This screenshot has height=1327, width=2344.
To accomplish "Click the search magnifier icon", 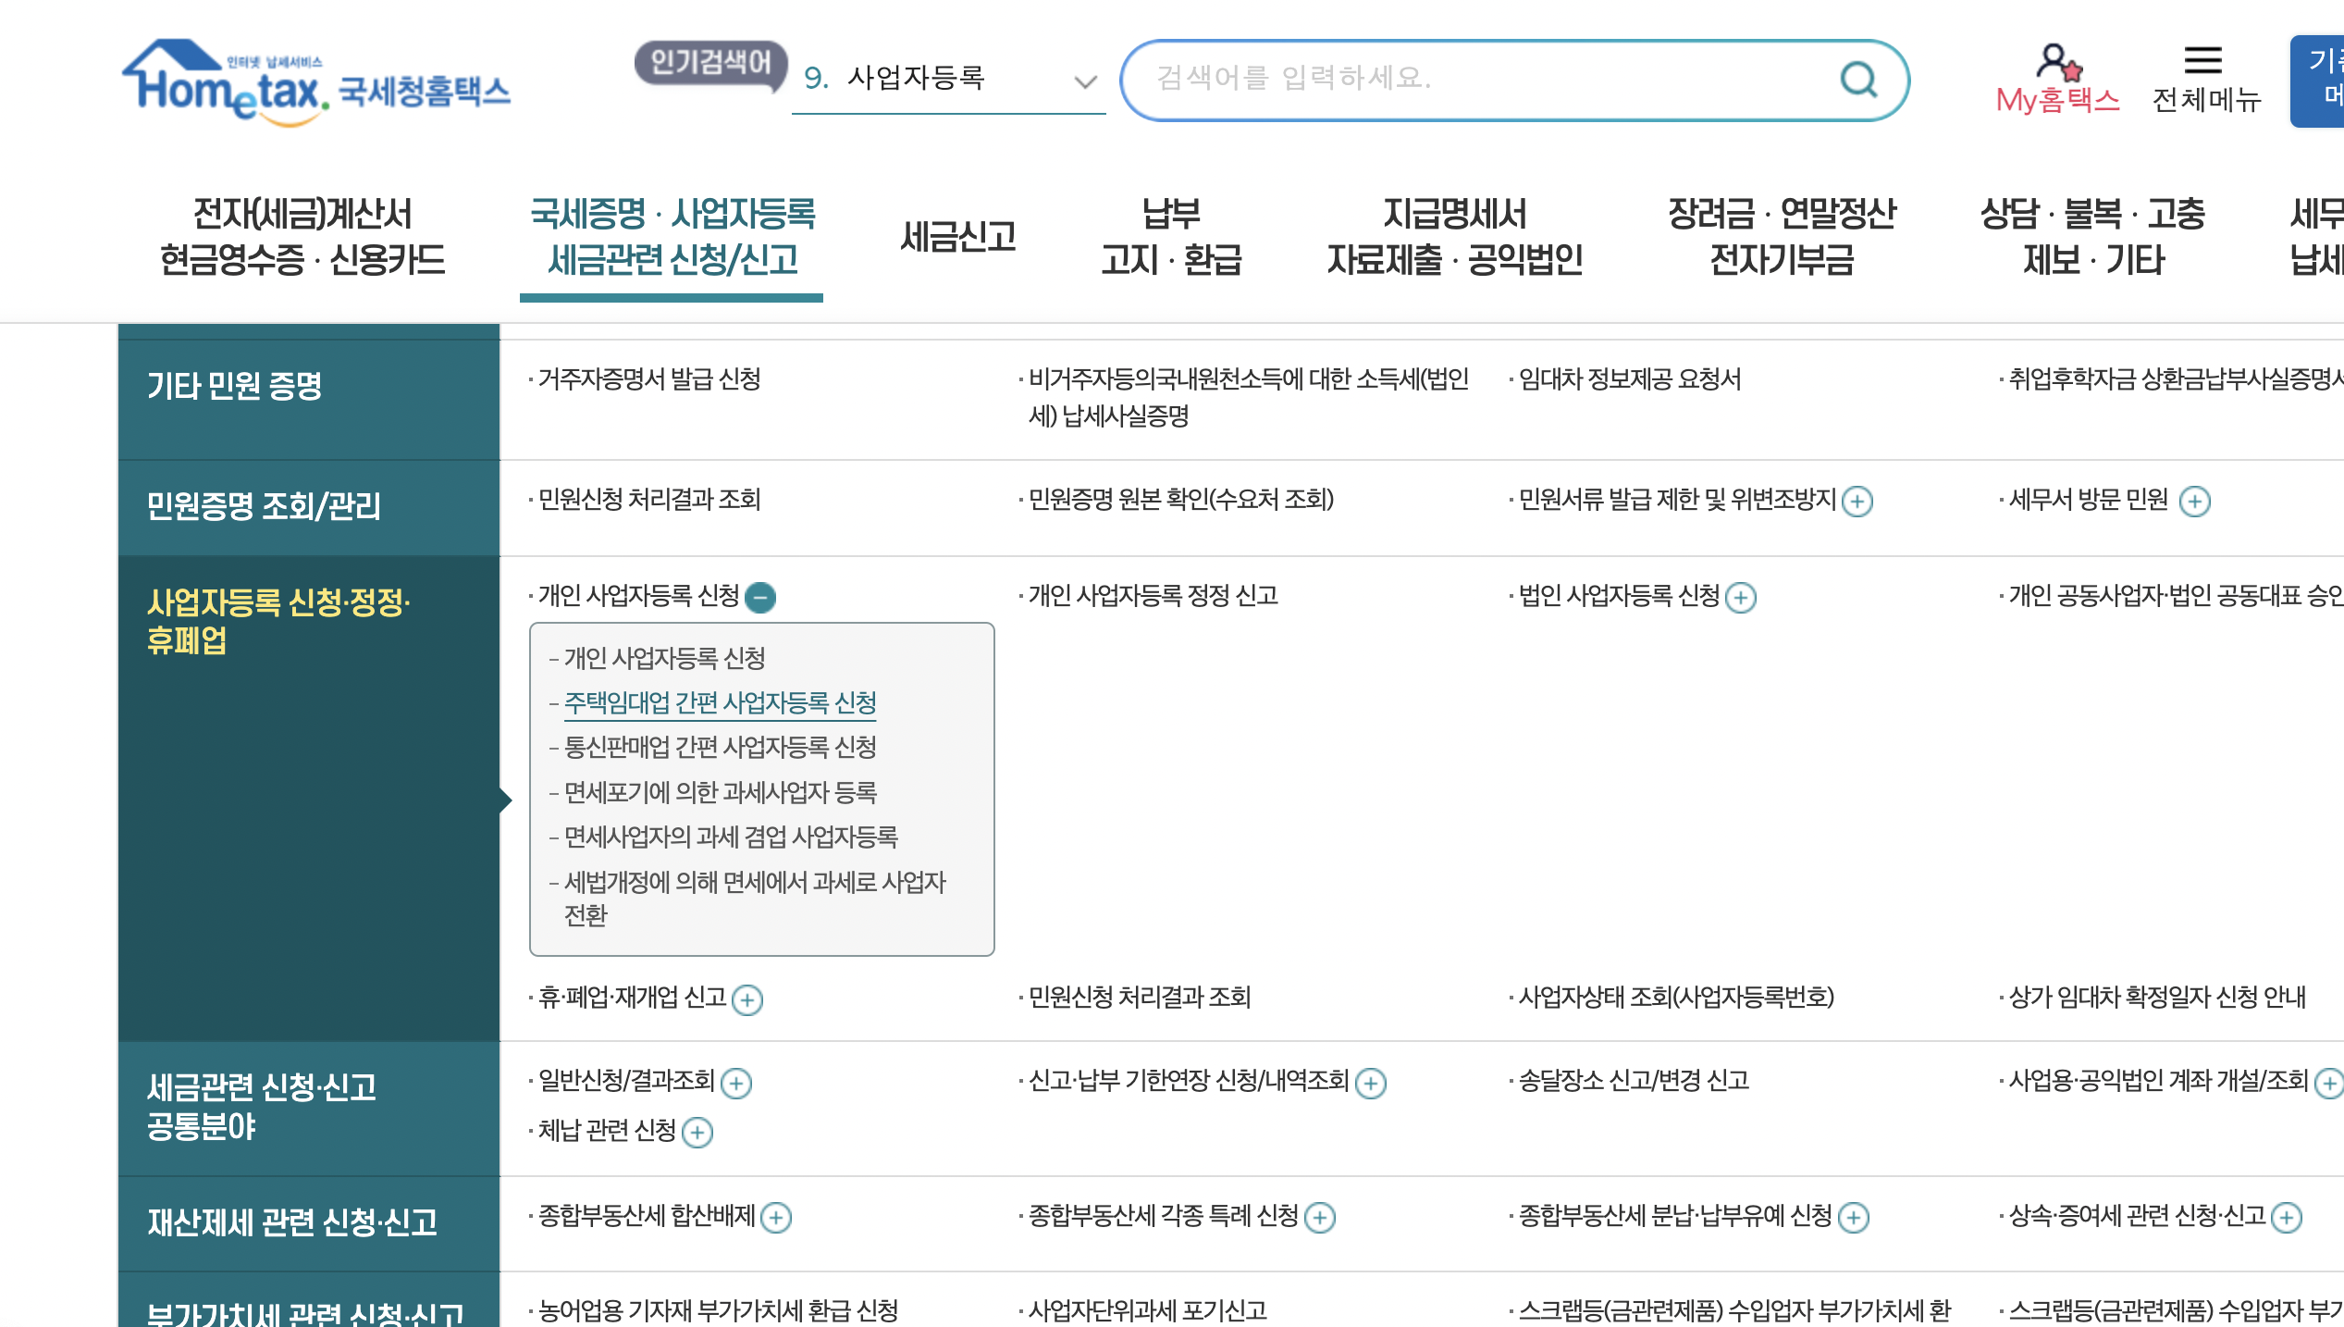I will tap(1858, 80).
